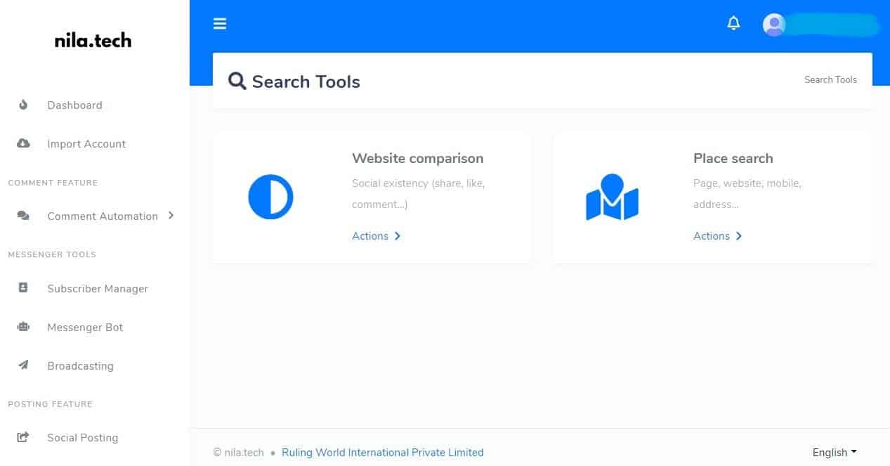Open Ruling World International Private Limited link
The width and height of the screenshot is (890, 466).
[383, 453]
